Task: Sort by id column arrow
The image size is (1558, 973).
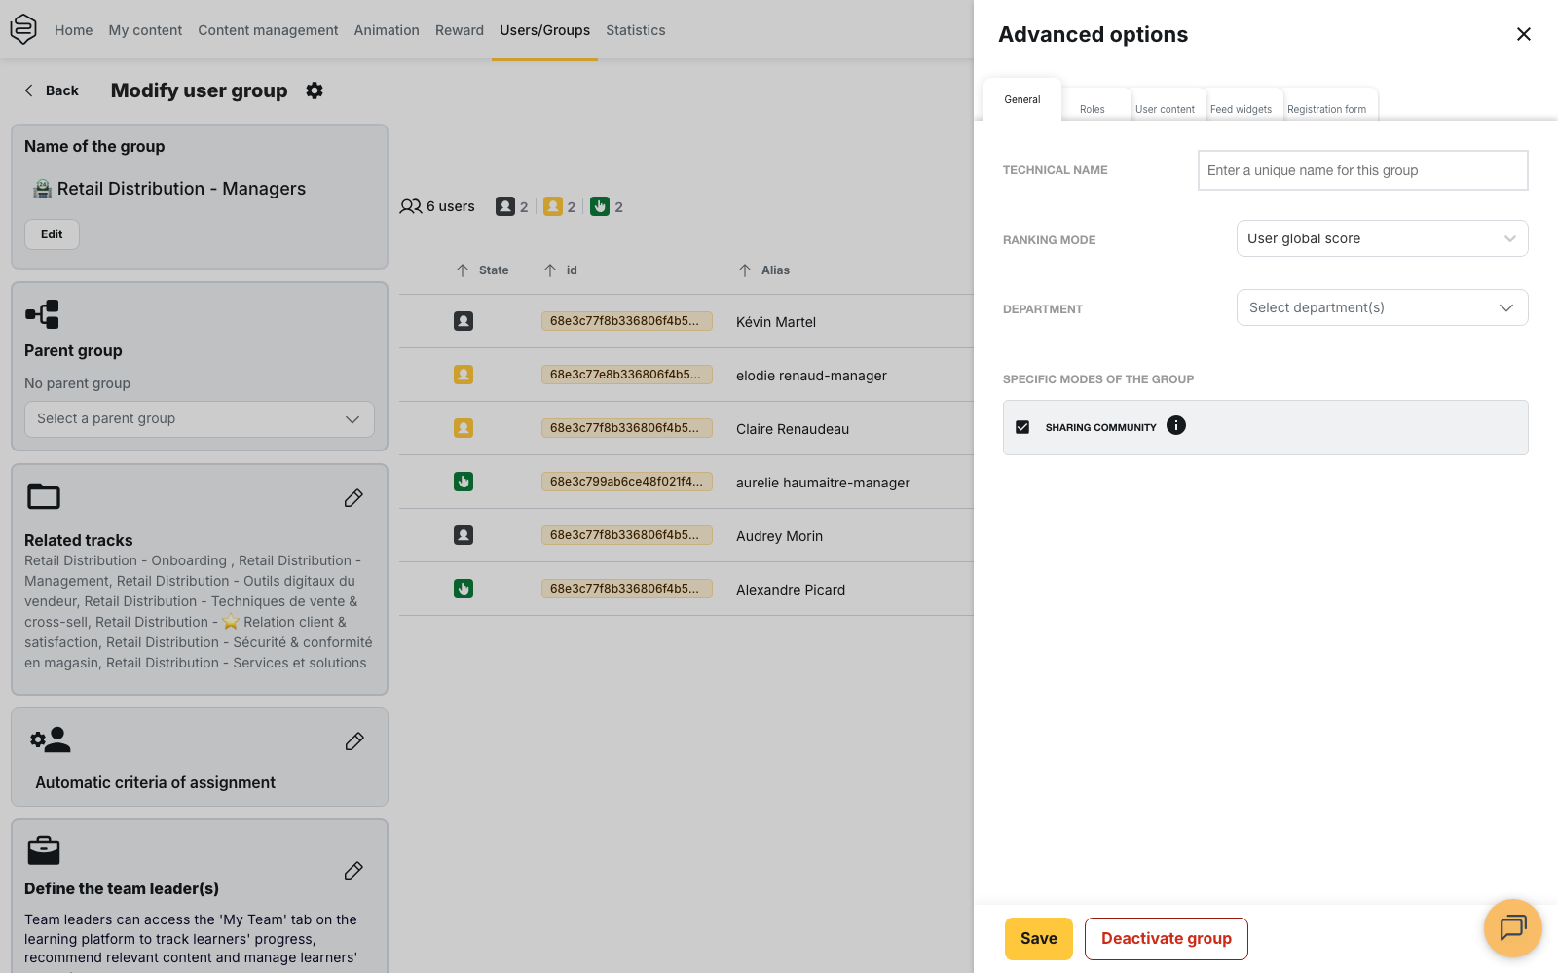Action: click(x=550, y=270)
